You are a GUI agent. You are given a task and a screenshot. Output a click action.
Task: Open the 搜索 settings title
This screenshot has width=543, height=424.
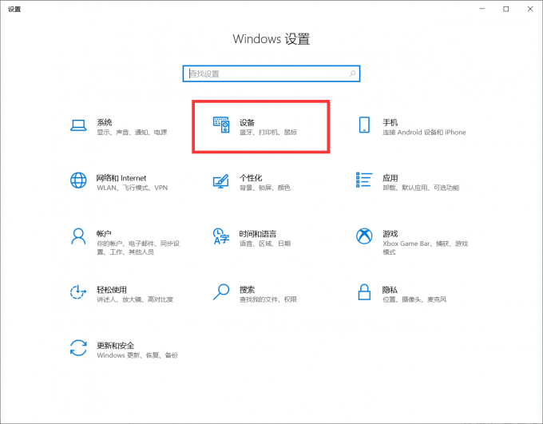pos(247,290)
